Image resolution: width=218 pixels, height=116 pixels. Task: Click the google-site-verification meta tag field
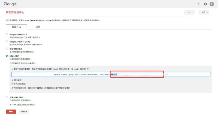pyautogui.click(x=111, y=74)
